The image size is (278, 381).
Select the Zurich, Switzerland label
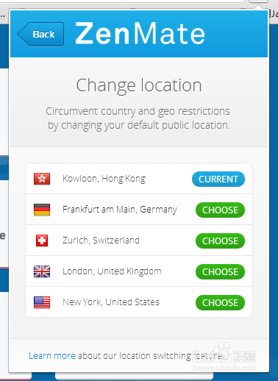pyautogui.click(x=101, y=241)
